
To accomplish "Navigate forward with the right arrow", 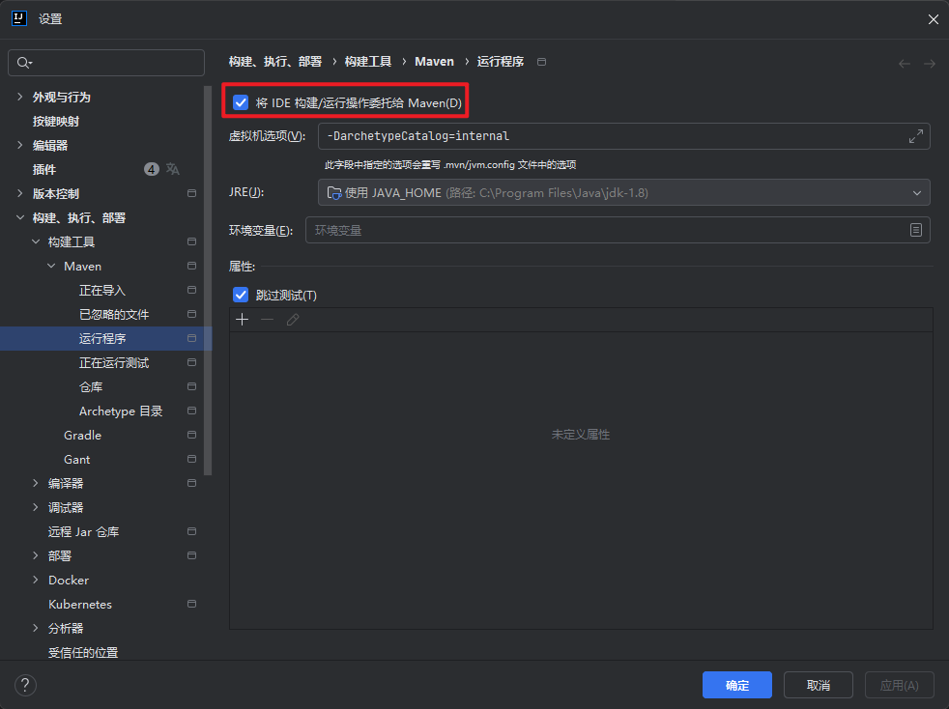I will (x=930, y=64).
